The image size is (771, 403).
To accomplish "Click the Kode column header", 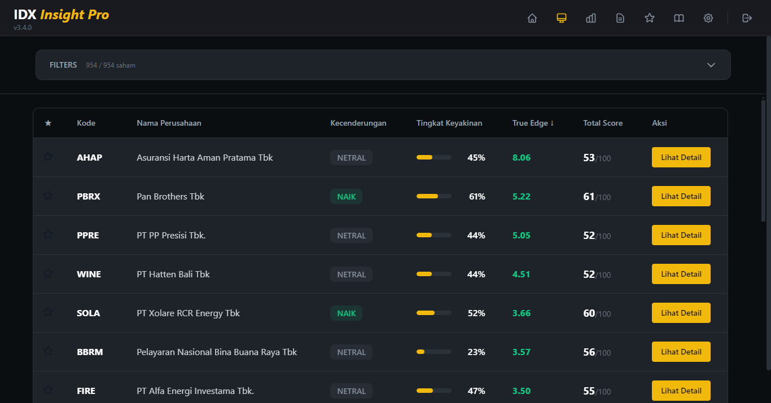I will 86,123.
